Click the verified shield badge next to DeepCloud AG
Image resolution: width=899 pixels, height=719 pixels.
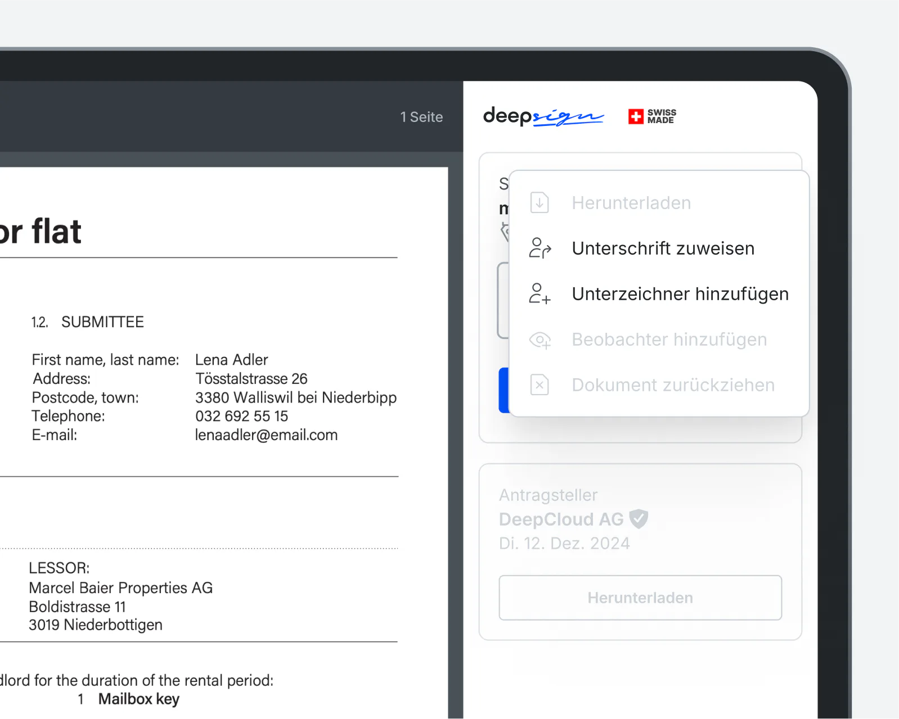(639, 519)
